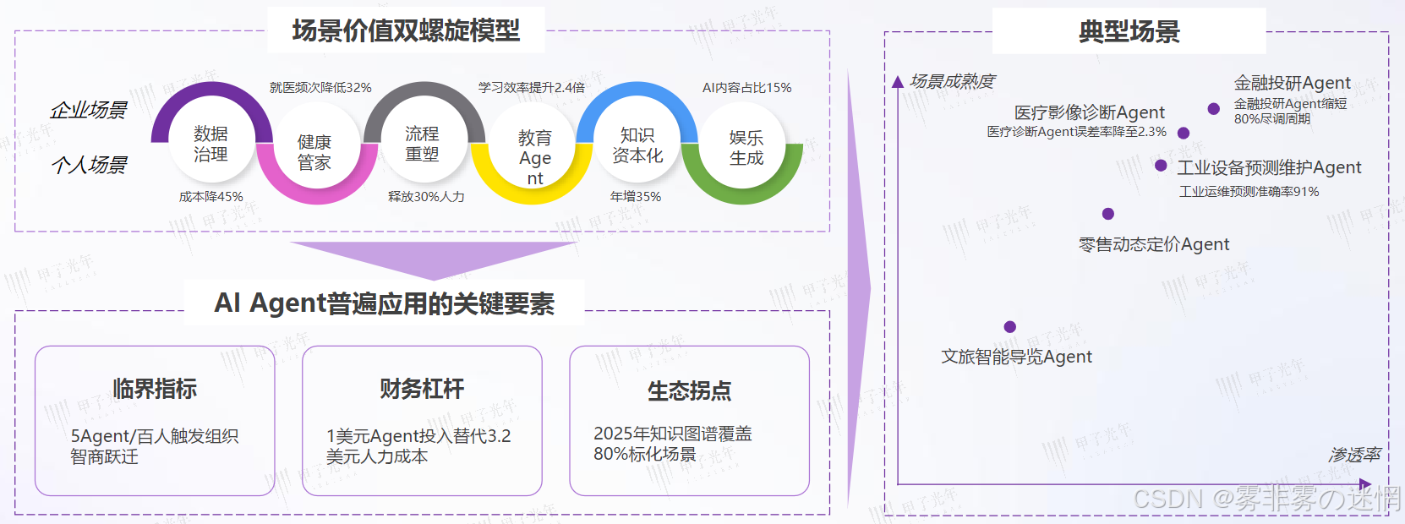1405x524 pixels.
Task: Click the 文旅智能导览Agent label
Action: [1017, 357]
